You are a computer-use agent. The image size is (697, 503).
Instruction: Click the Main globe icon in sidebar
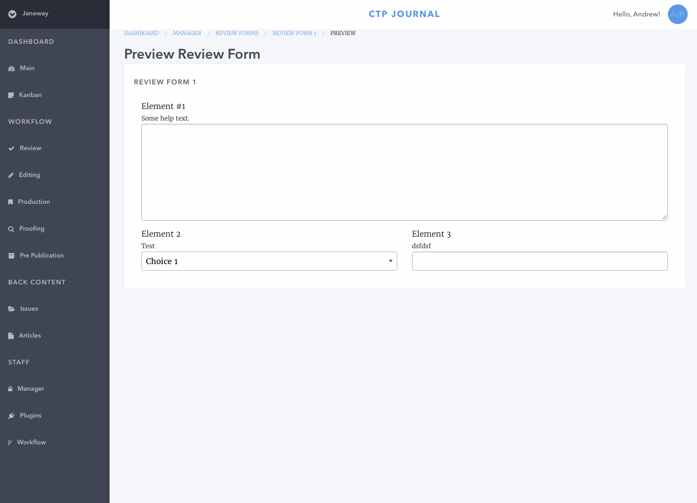tap(10, 68)
